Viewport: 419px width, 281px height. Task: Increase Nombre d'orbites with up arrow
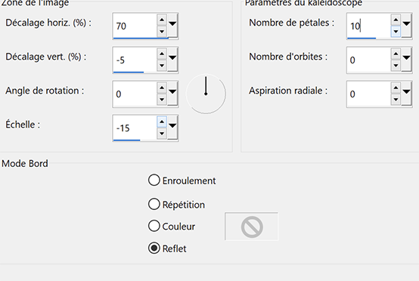point(396,54)
